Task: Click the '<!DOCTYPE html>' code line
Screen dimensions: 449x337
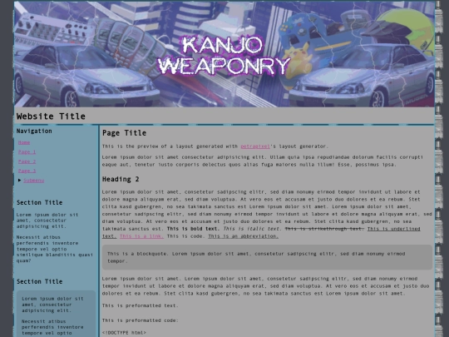Action: pyautogui.click(x=124, y=333)
